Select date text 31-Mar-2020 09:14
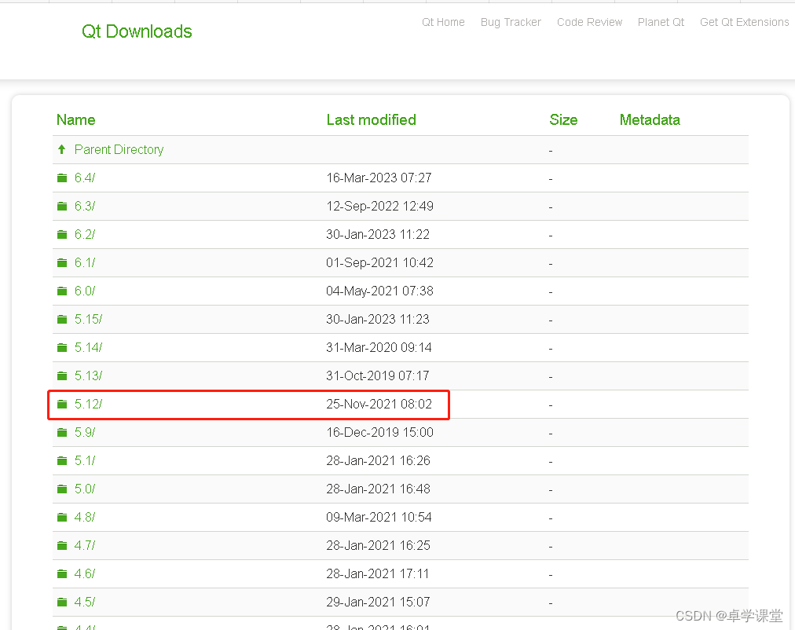Image resolution: width=795 pixels, height=630 pixels. click(x=379, y=348)
